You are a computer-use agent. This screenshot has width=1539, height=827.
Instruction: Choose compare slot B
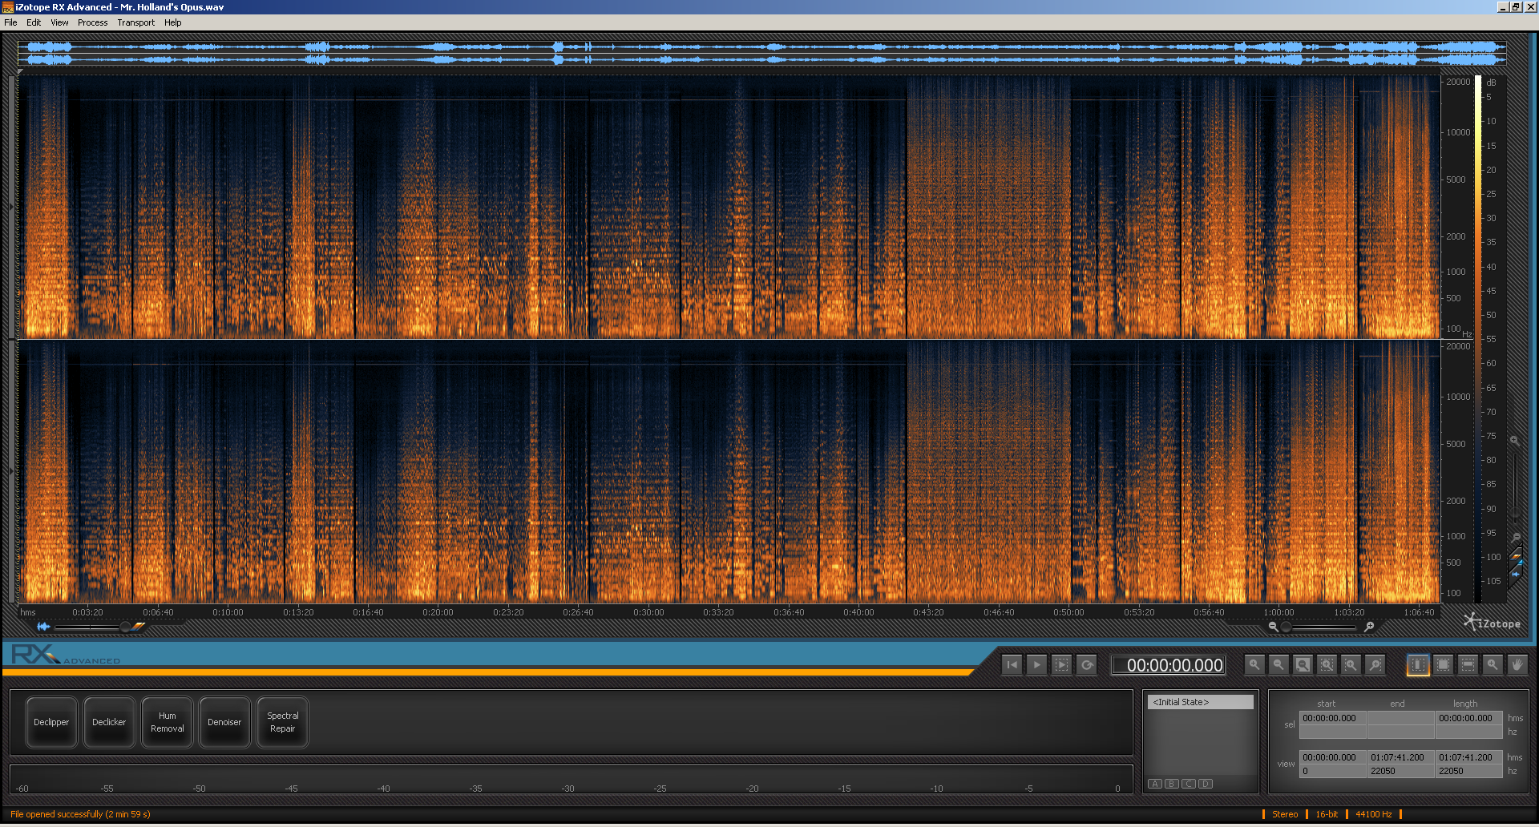pos(1172,784)
